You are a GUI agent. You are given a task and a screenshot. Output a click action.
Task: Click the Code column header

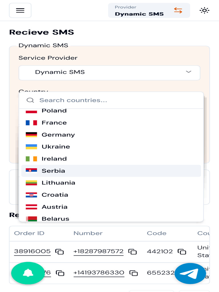(x=157, y=233)
